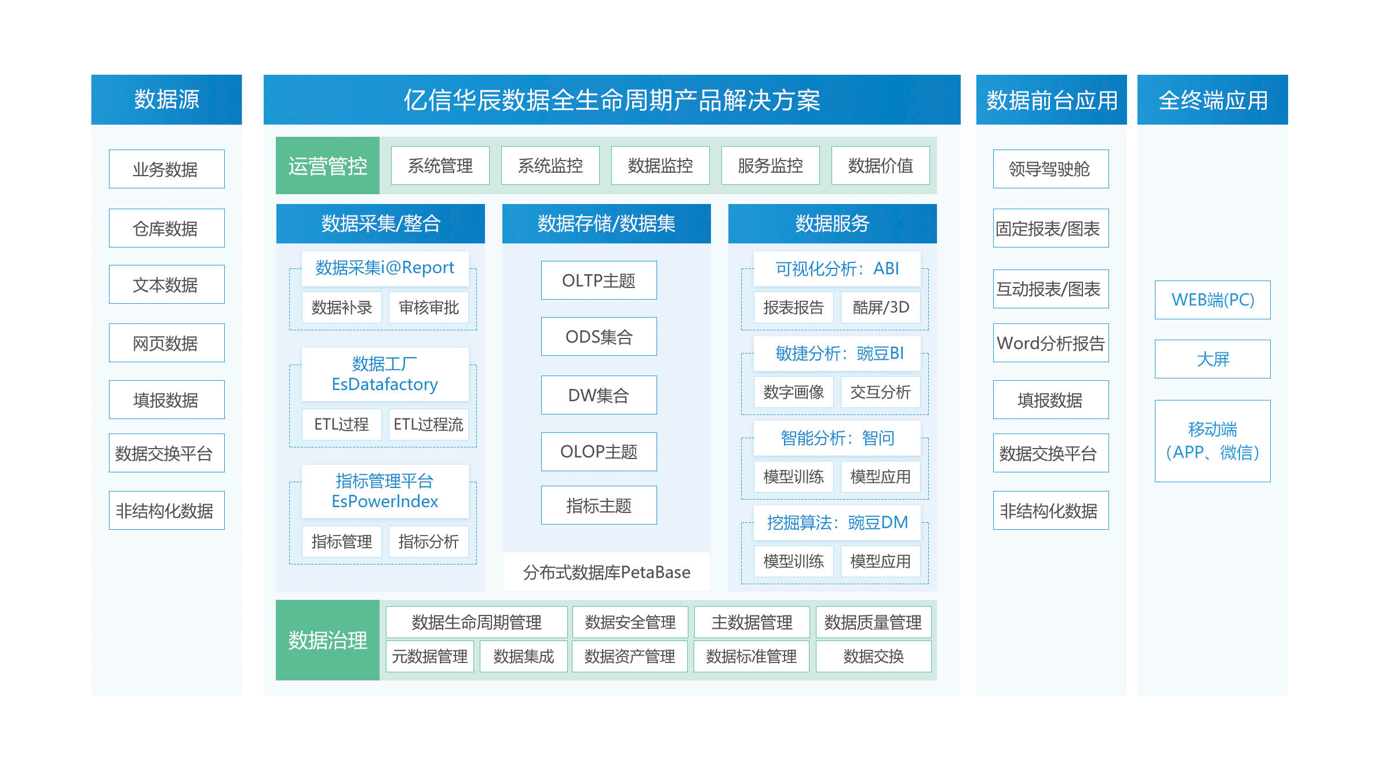Open the WEB端(PC) box
The image size is (1393, 761).
tap(1213, 300)
